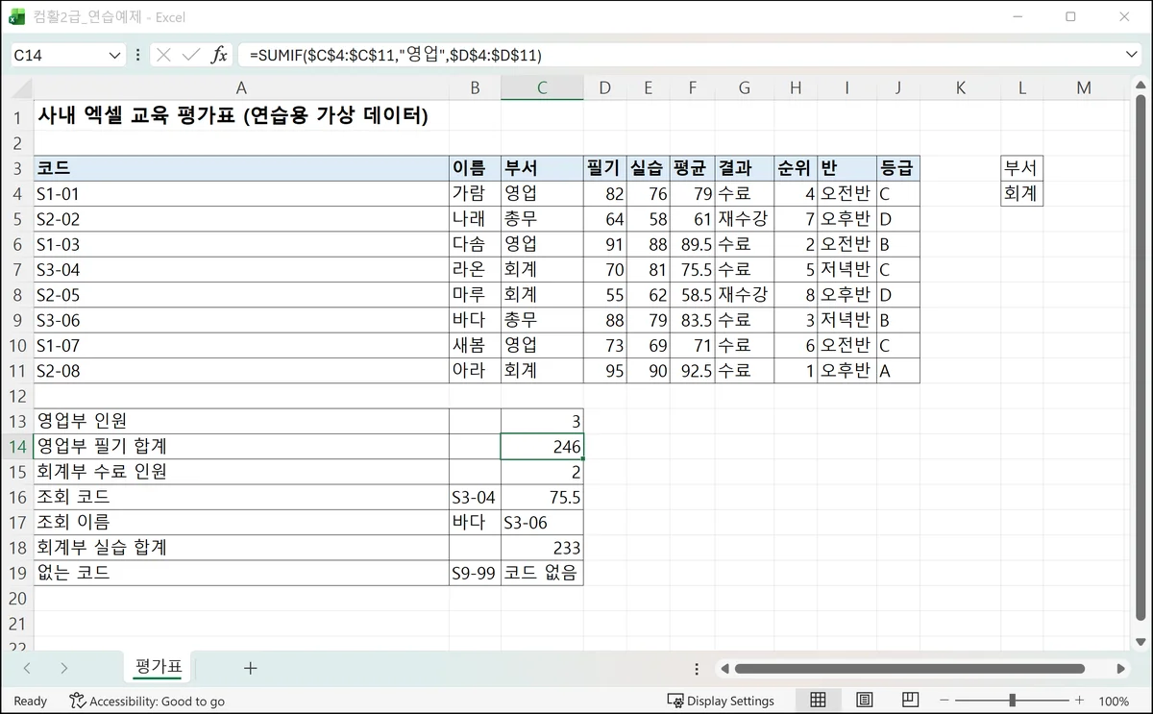Open name box options (three dots)
The height and width of the screenshot is (714, 1153).
click(138, 55)
